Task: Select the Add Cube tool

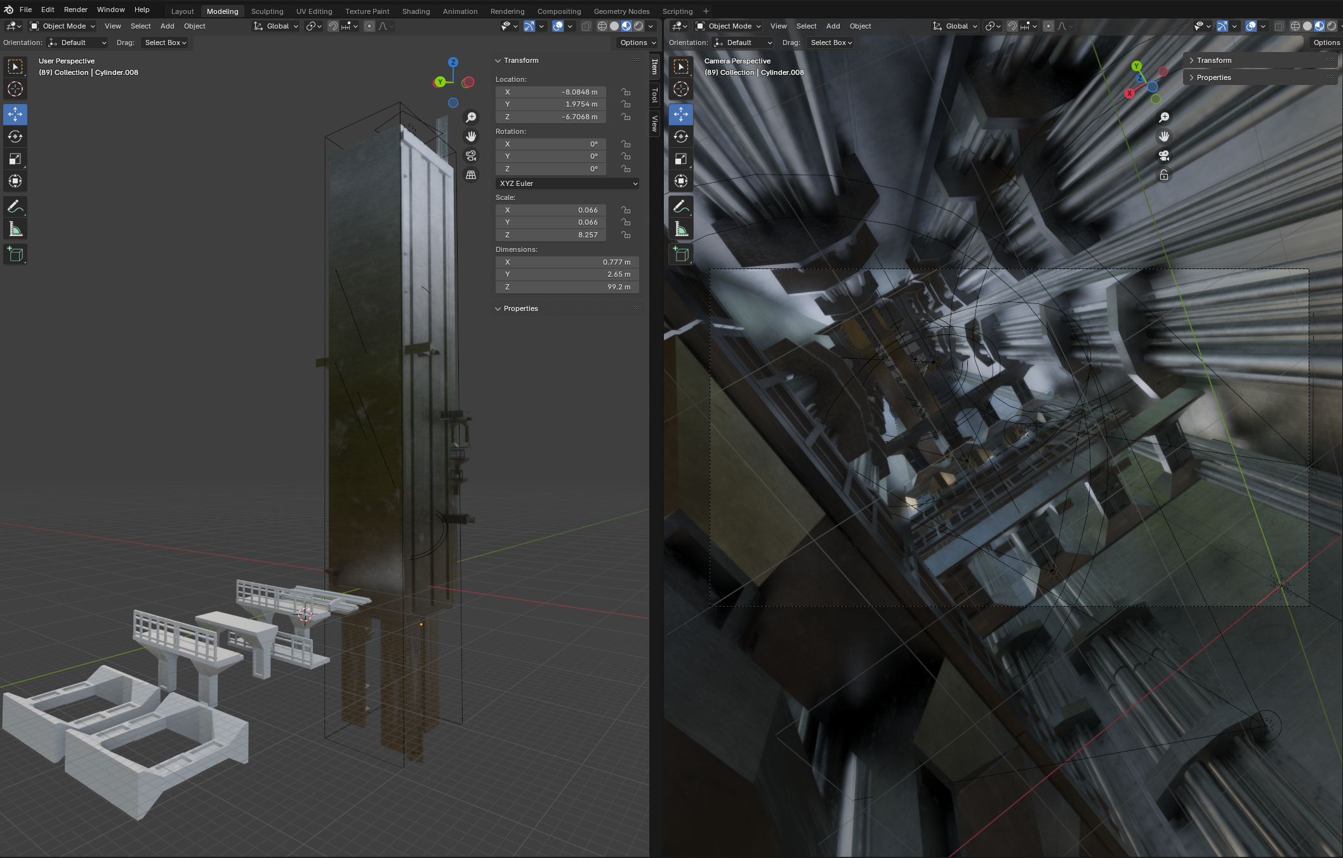Action: [15, 254]
